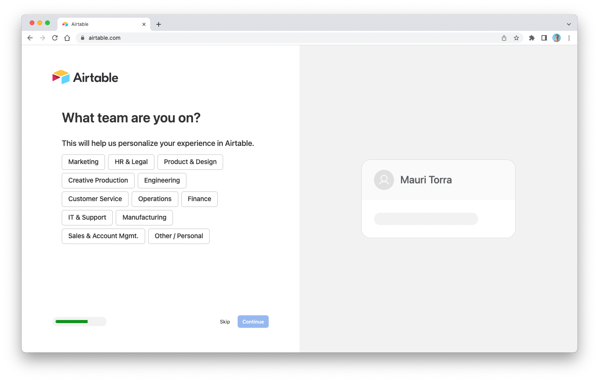Open the browser extensions icon
The width and height of the screenshot is (599, 381).
pos(531,38)
